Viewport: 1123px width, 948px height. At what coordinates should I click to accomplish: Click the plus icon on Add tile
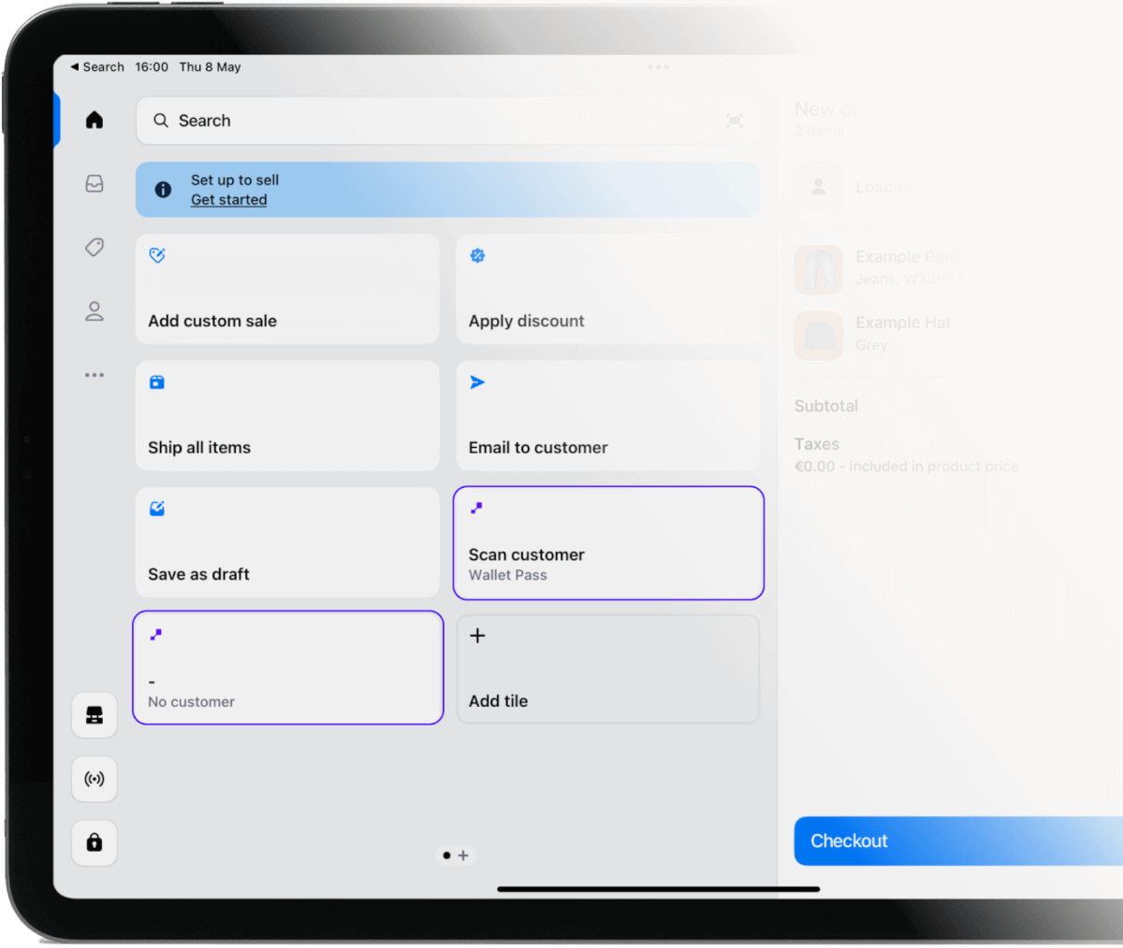tap(477, 636)
